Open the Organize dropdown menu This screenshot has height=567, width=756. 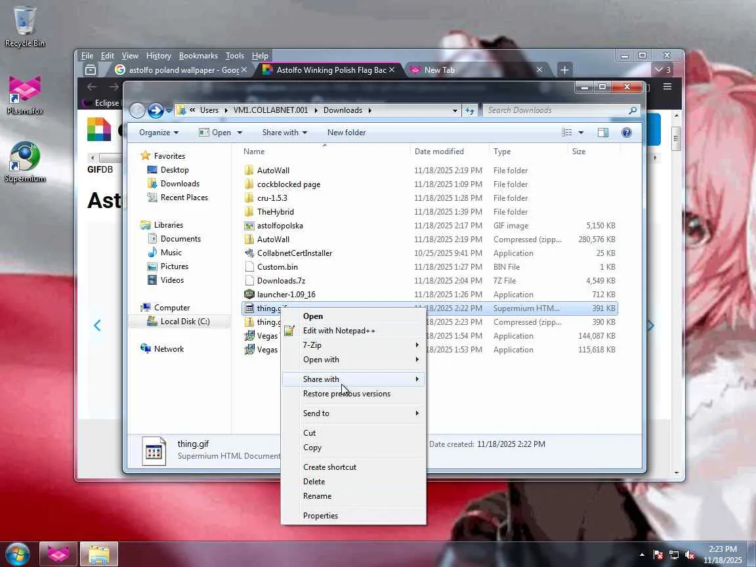[x=159, y=133]
